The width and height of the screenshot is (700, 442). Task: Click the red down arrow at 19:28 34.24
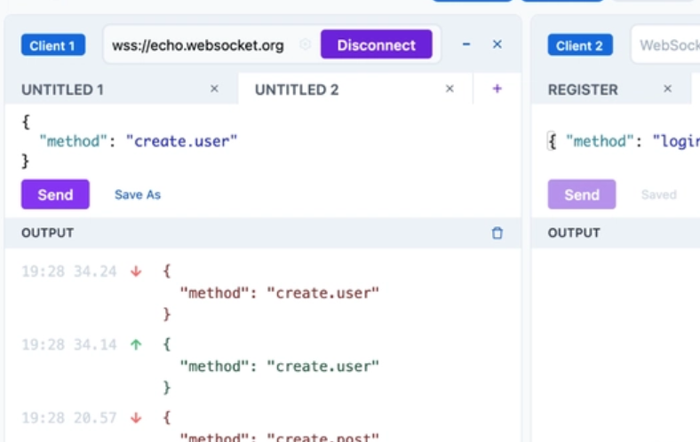click(136, 272)
